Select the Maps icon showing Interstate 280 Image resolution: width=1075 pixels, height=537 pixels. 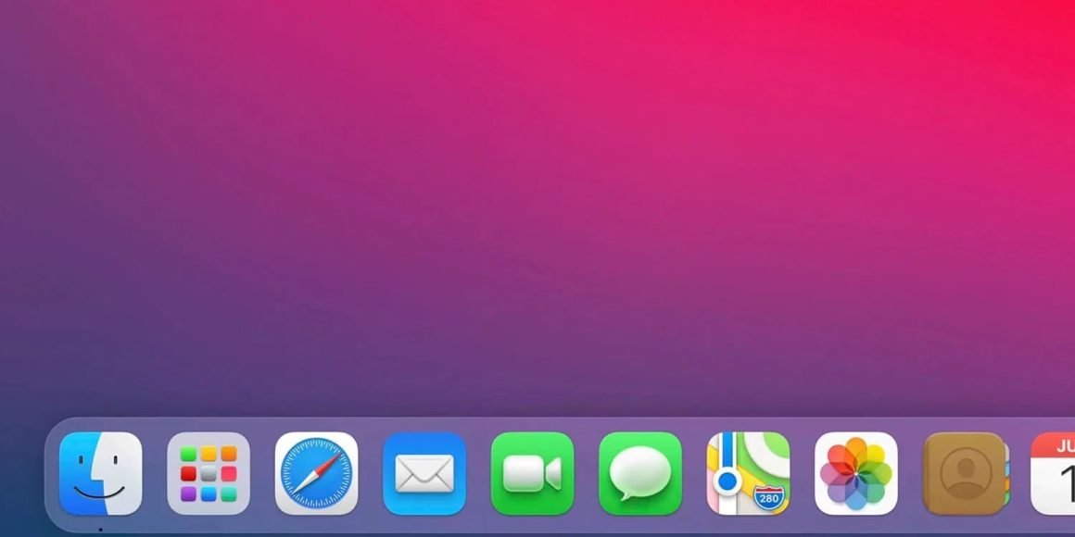click(x=749, y=475)
